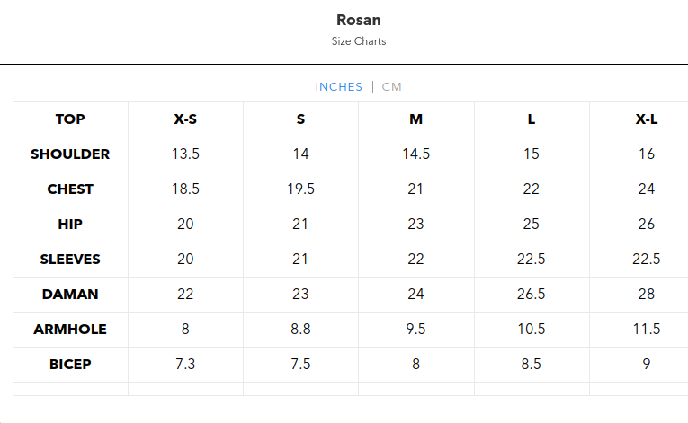Click the Rosan title heading
This screenshot has height=423, width=688.
[x=358, y=20]
